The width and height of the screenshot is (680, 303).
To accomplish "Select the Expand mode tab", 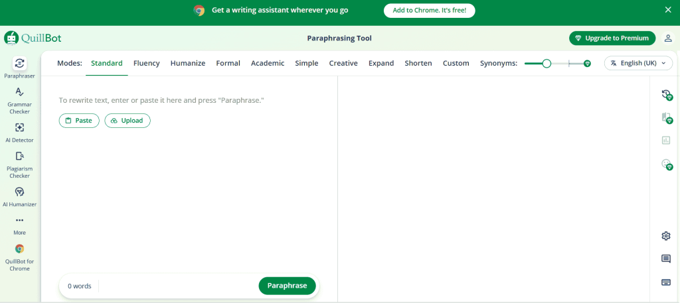I will pyautogui.click(x=381, y=63).
